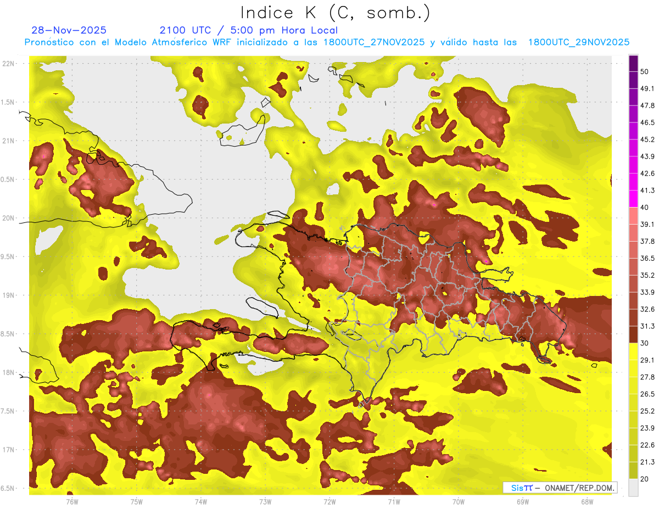Click the colorbar value '45.2'
Image resolution: width=659 pixels, height=509 pixels.
pyautogui.click(x=647, y=139)
